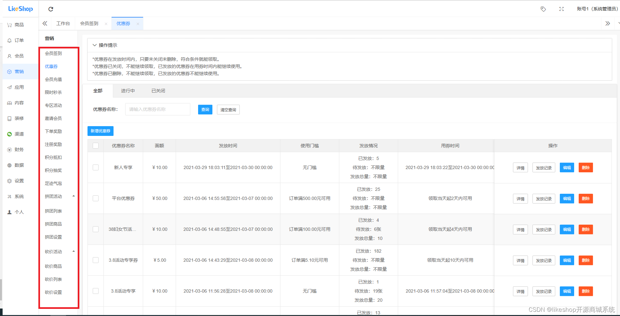The width and height of the screenshot is (620, 316).
Task: Close the 会员签到 tab
Action: (x=106, y=24)
